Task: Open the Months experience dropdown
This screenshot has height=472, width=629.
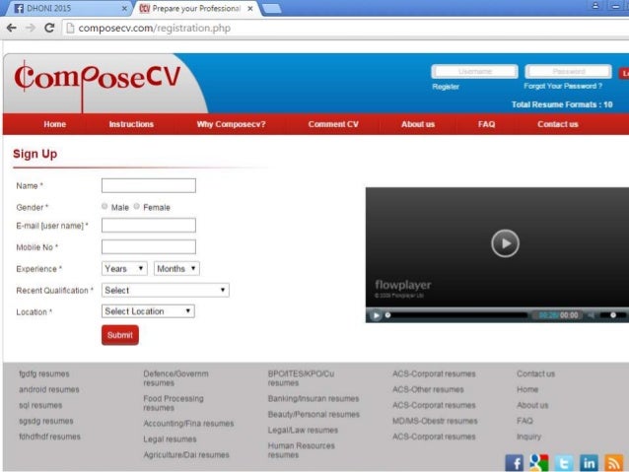Action: coord(176,269)
